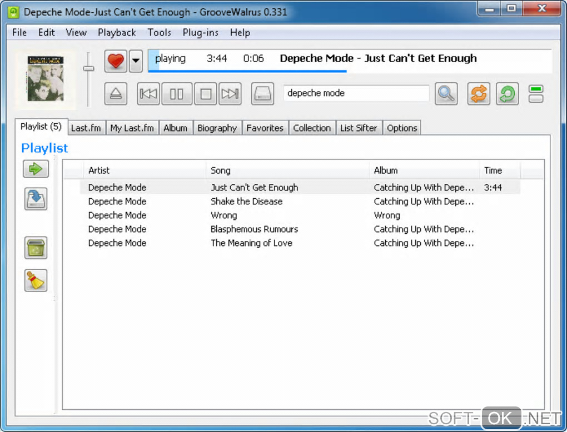Click the Time column header

[500, 170]
